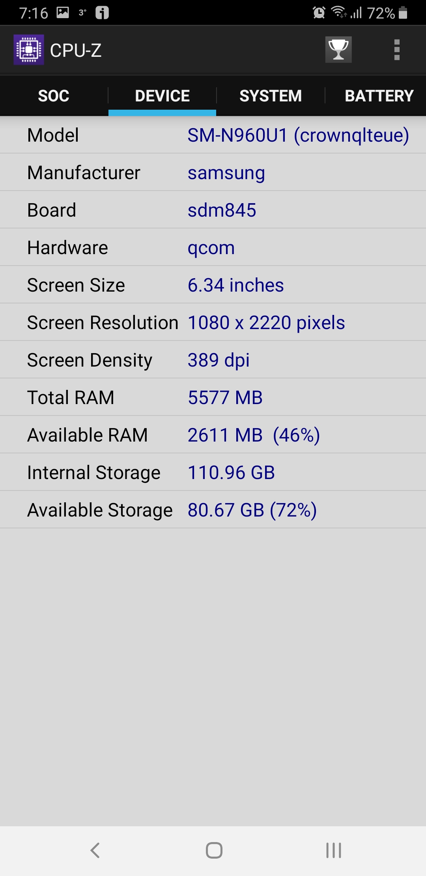
Task: Tap the Board row showing sdm845
Action: [213, 210]
